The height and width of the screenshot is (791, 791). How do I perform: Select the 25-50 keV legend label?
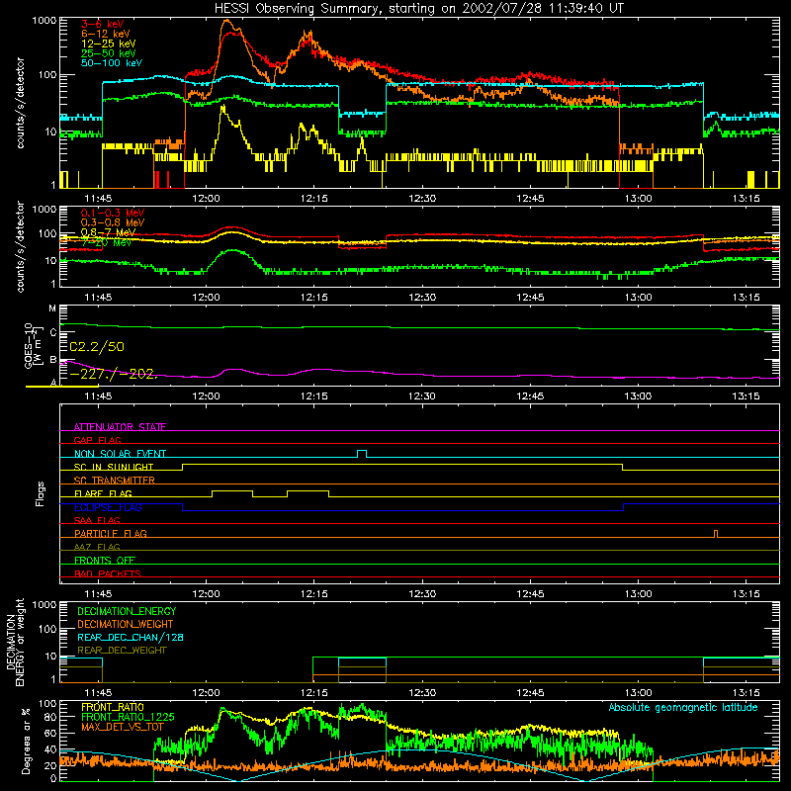[x=108, y=53]
